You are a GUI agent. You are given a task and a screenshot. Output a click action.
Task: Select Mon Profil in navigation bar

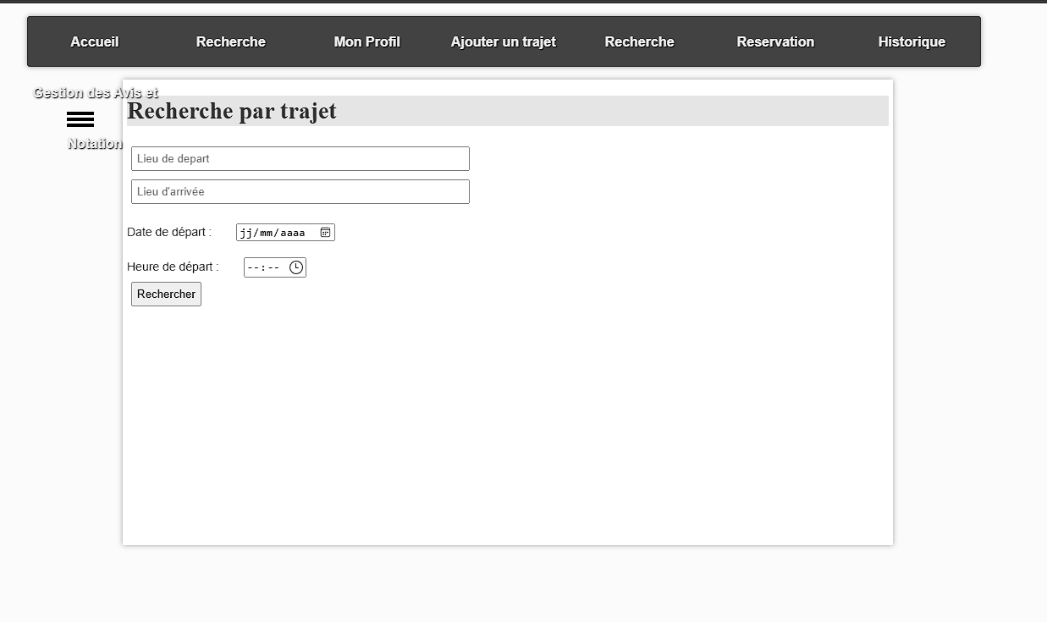(x=366, y=41)
